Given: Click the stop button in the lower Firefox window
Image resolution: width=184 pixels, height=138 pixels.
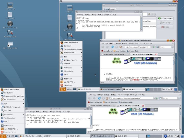Looking at the screenshot, I should click(x=103, y=98).
